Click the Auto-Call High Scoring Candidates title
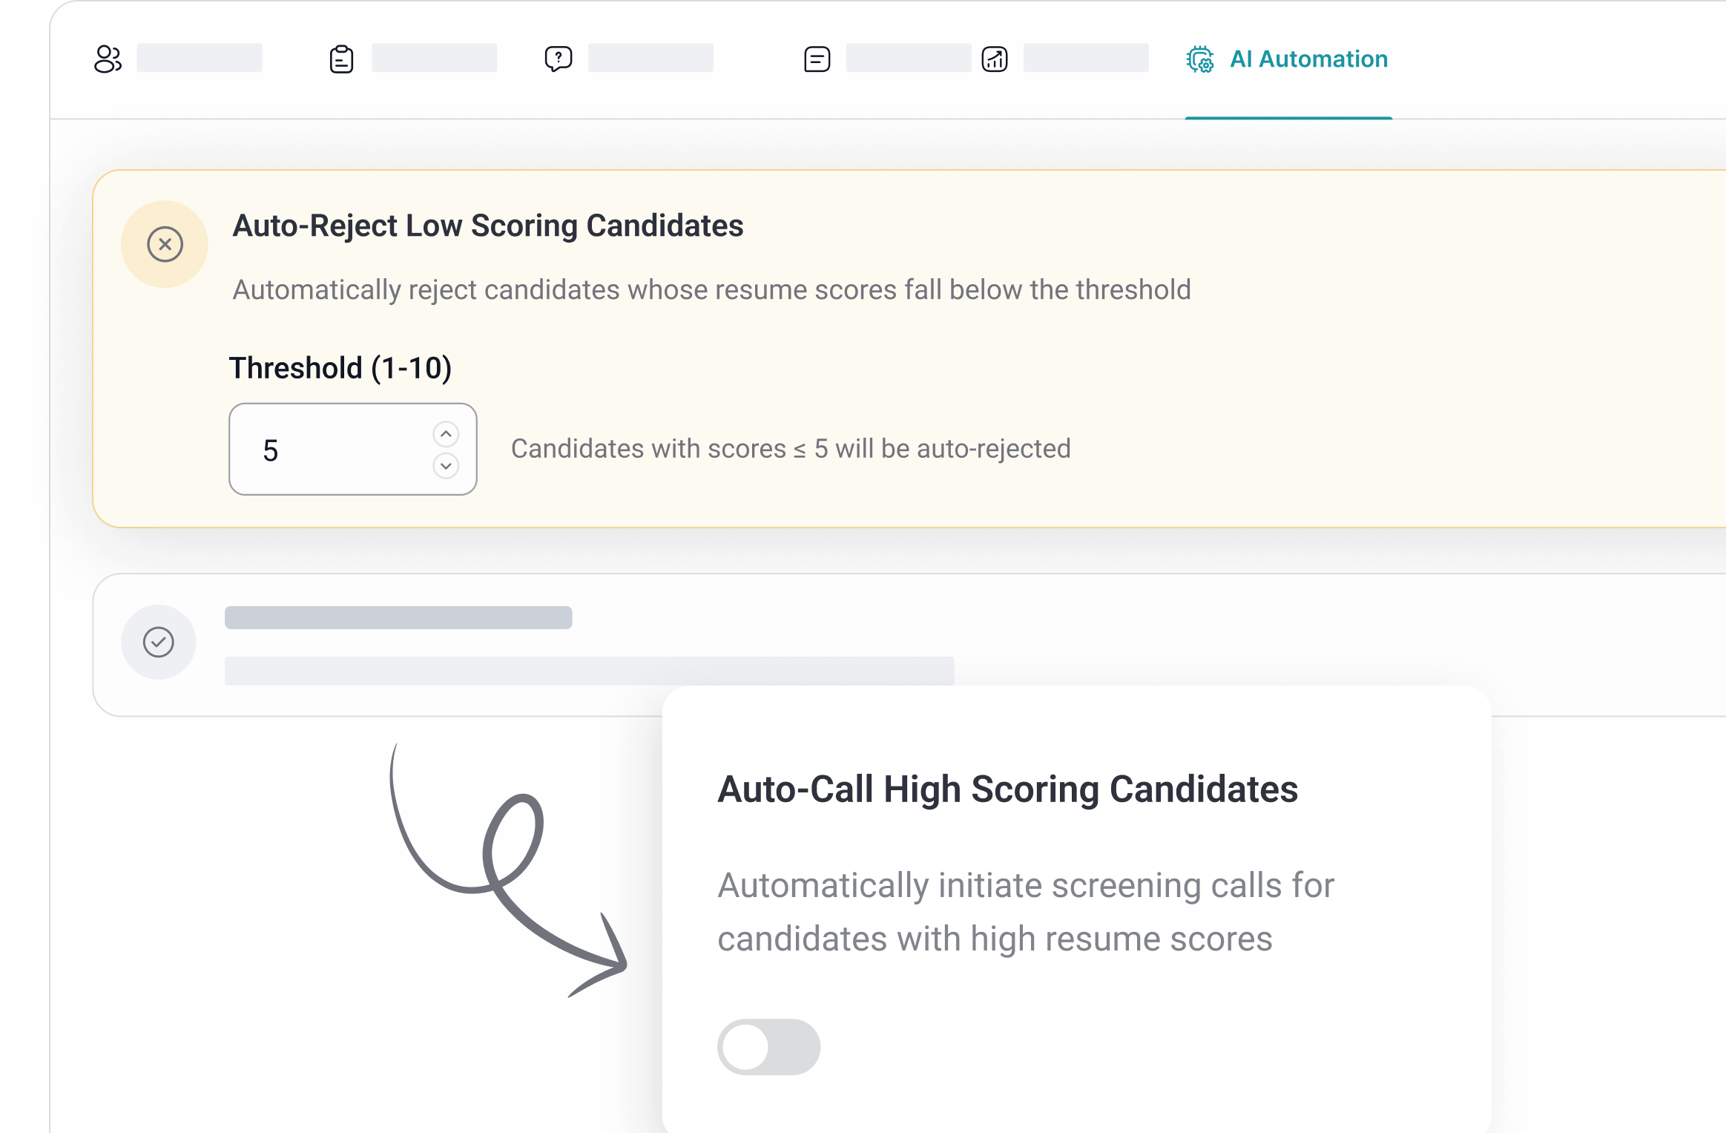This screenshot has height=1133, width=1726. (1007, 789)
